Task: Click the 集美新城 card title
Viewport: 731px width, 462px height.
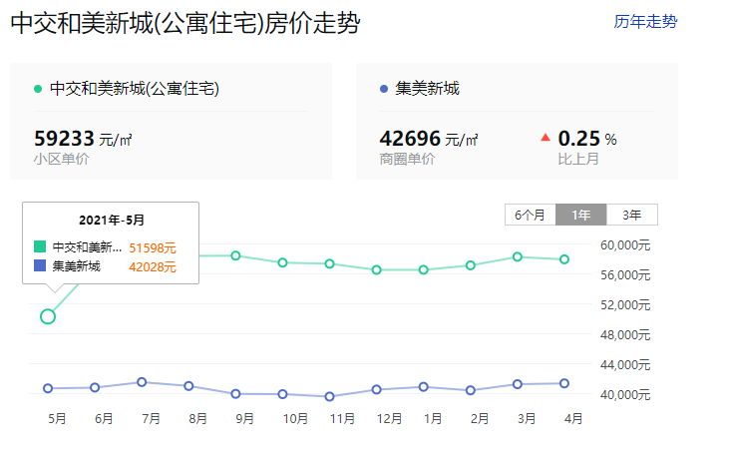Action: [x=427, y=89]
